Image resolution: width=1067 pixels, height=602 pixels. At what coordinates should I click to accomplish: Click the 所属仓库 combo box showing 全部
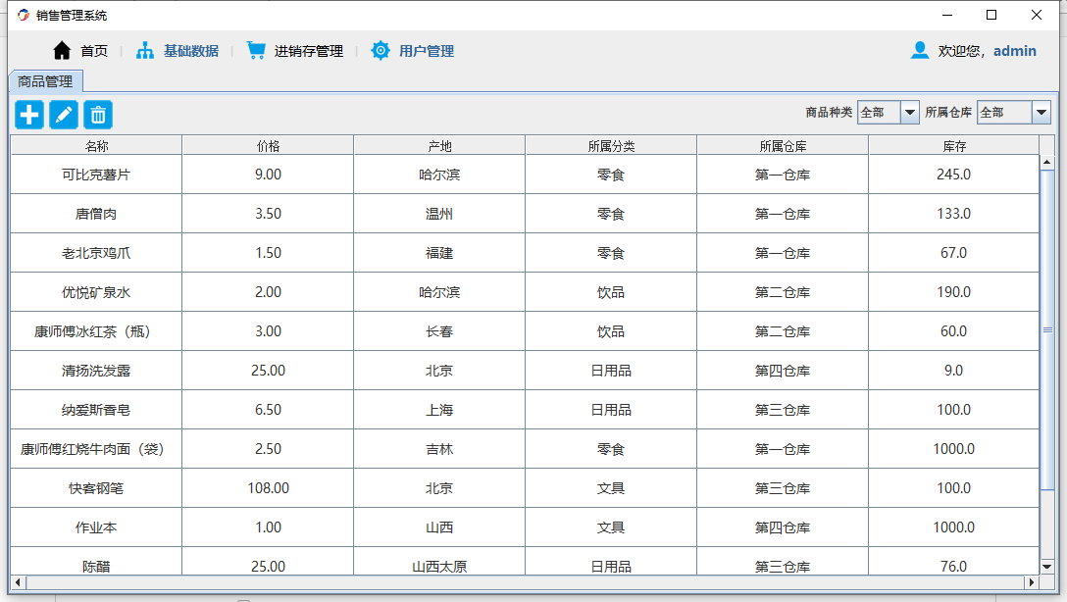tap(1014, 112)
